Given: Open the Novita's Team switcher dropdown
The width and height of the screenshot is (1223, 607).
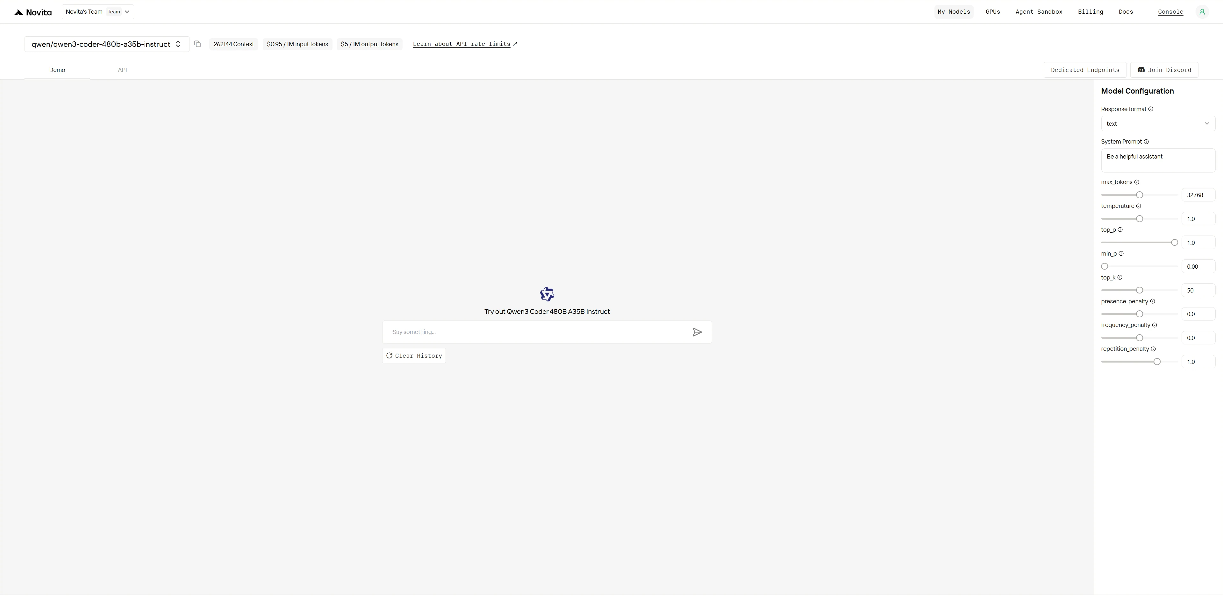Looking at the screenshot, I should (x=98, y=12).
